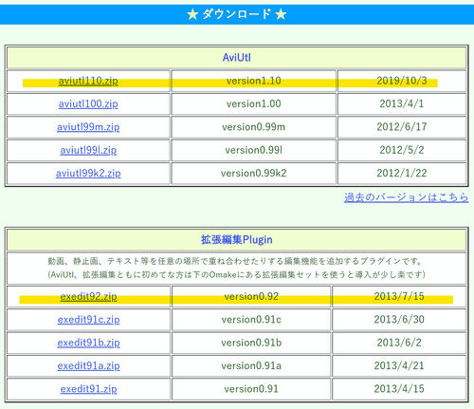Click the version0.92 cell
This screenshot has height=409, width=474.
(251, 297)
